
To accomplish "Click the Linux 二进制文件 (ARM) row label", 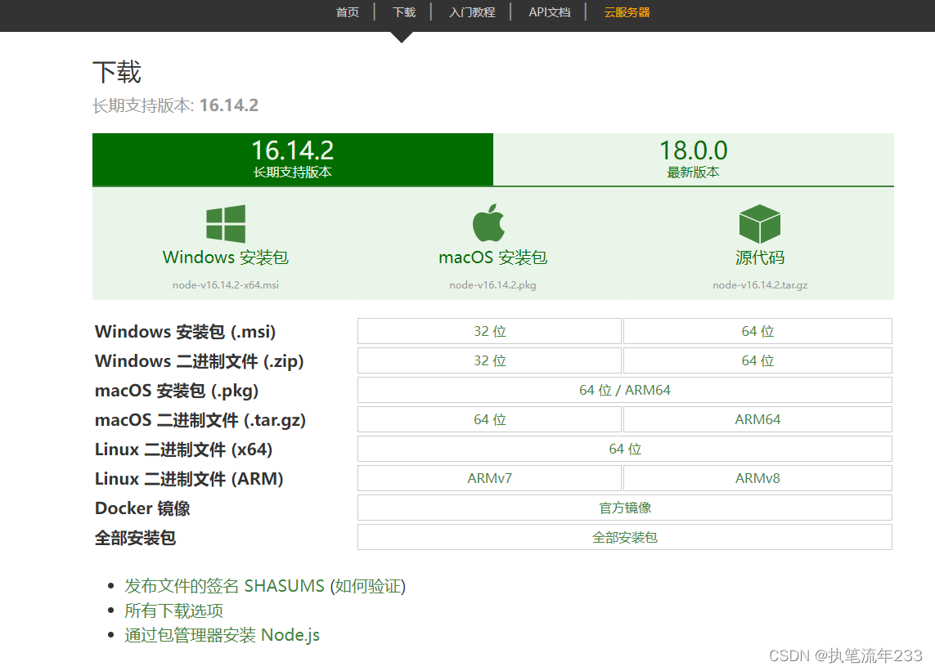I will 188,479.
